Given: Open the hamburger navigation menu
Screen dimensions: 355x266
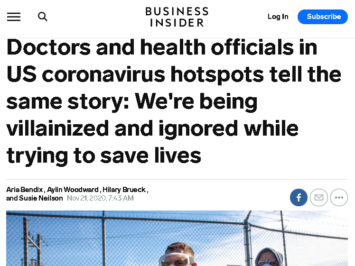Looking at the screenshot, I should pos(14,17).
